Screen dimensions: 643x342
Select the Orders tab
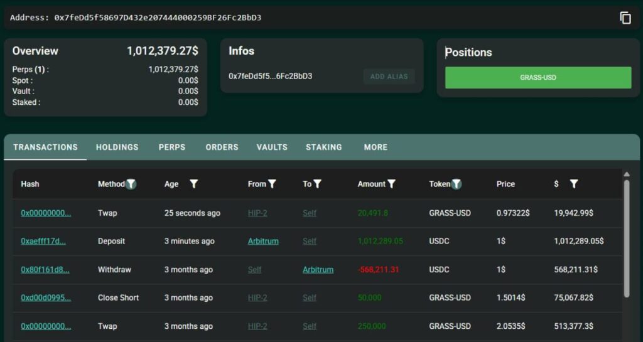(222, 147)
